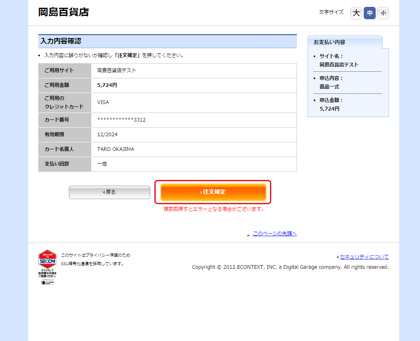The width and height of the screenshot is (420, 341).
Task: Click the VISA card type value
Action: click(x=103, y=102)
